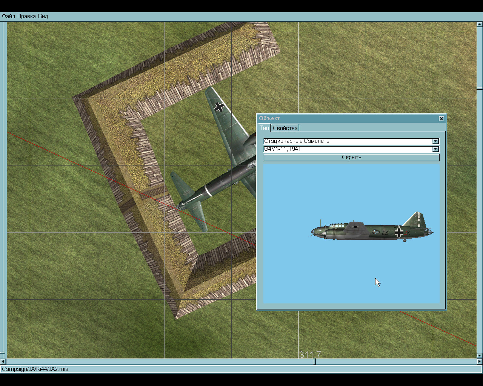
Task: Open the Правка menu
Action: [26, 16]
